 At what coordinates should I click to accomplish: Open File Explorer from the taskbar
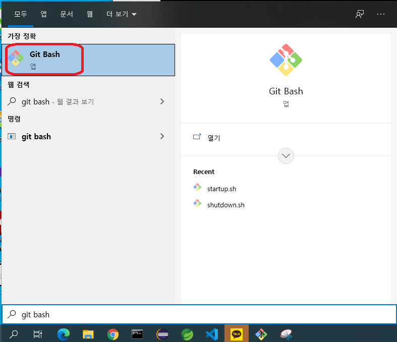pyautogui.click(x=88, y=334)
